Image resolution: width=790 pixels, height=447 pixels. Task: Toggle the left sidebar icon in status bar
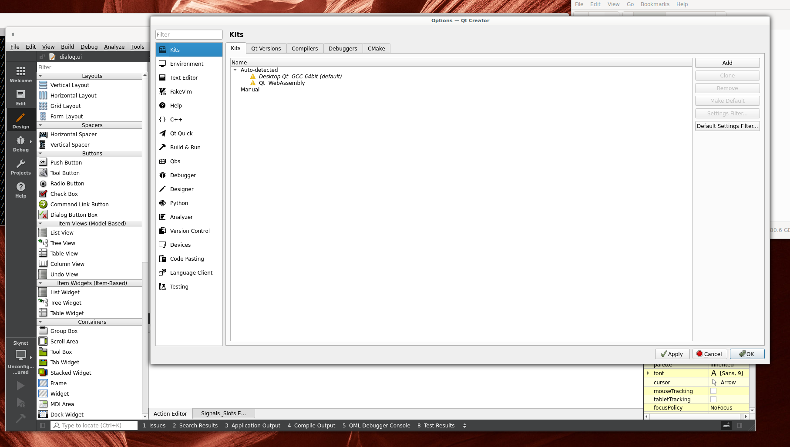point(42,425)
